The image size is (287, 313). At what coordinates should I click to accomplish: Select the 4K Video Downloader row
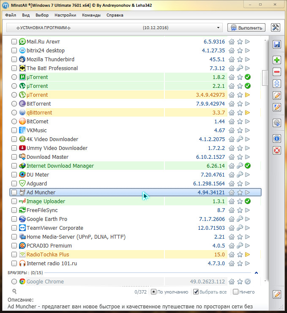pos(135,139)
